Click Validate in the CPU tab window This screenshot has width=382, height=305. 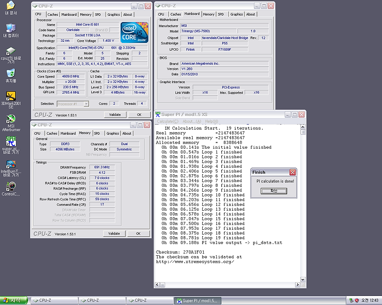(115, 114)
